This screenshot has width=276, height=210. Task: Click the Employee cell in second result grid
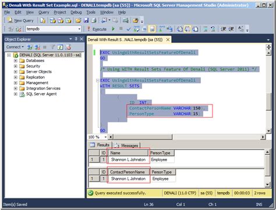tap(162, 179)
